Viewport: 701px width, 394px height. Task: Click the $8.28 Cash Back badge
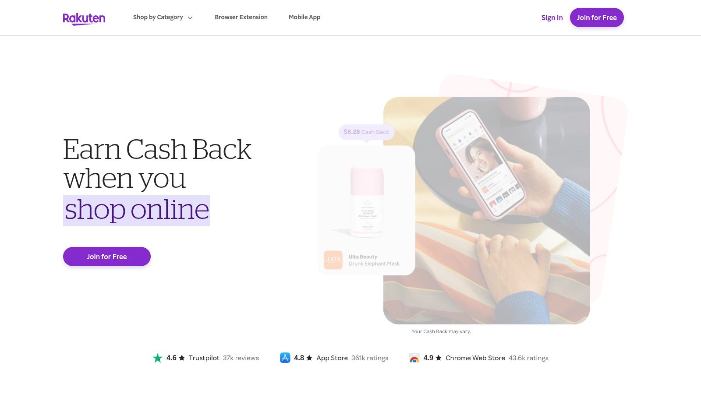(366, 132)
